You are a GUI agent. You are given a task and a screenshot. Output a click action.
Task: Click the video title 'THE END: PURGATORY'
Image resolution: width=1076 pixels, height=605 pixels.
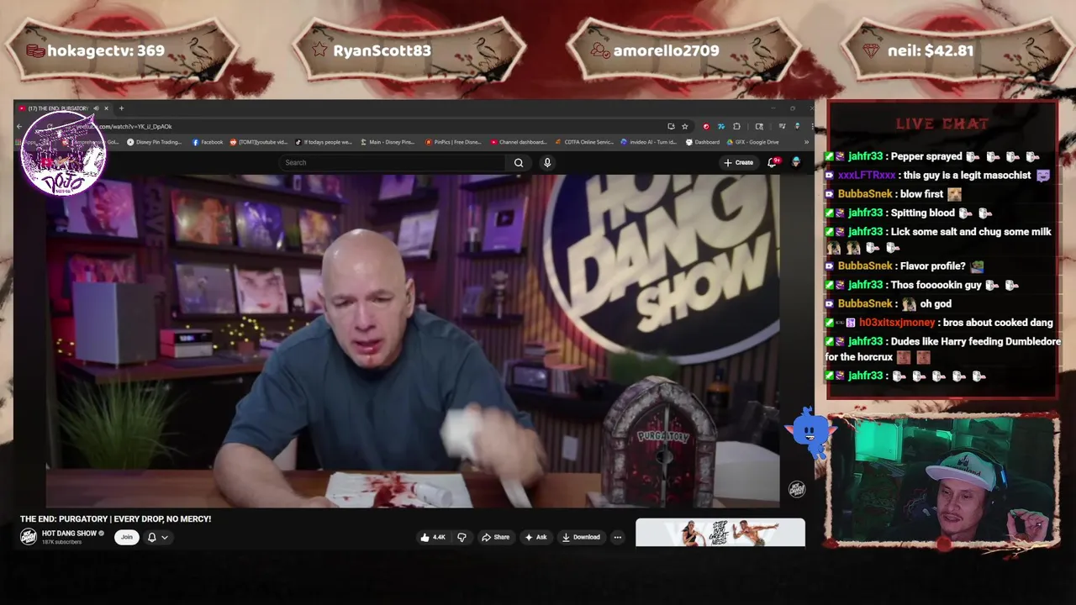115,519
